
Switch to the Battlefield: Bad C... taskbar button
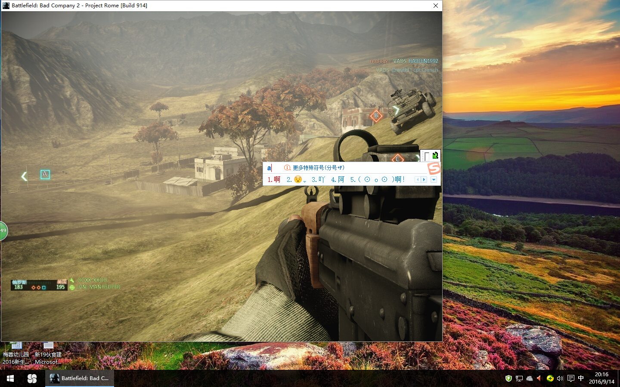point(80,378)
